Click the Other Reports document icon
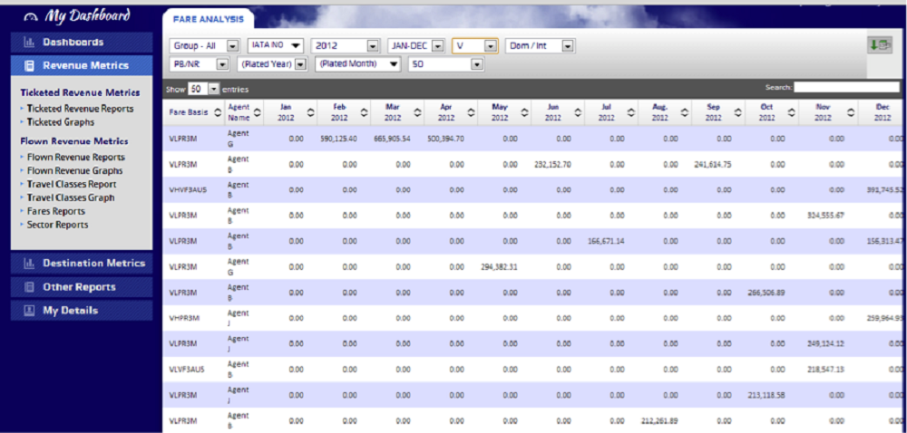The image size is (907, 433). (x=29, y=287)
